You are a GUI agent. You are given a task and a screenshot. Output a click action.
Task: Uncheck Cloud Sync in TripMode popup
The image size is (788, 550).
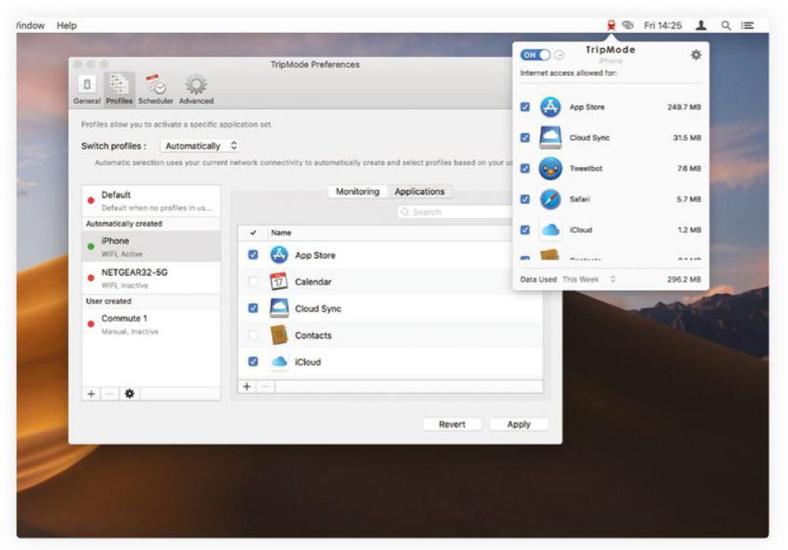(525, 138)
